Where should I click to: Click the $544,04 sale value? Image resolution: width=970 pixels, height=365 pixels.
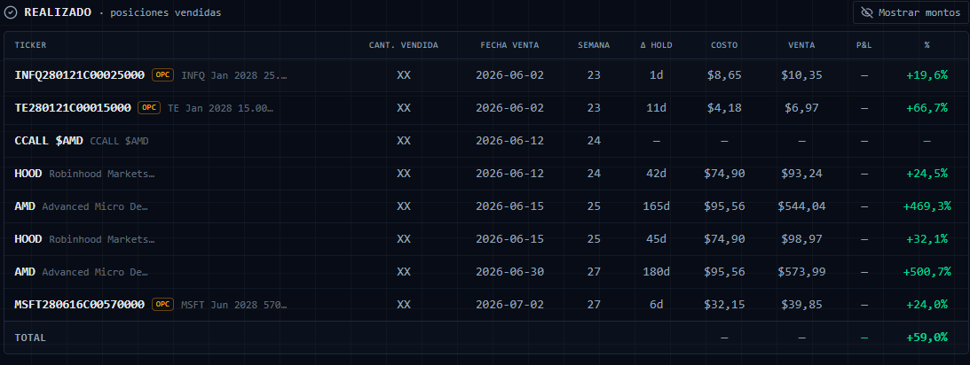point(801,206)
